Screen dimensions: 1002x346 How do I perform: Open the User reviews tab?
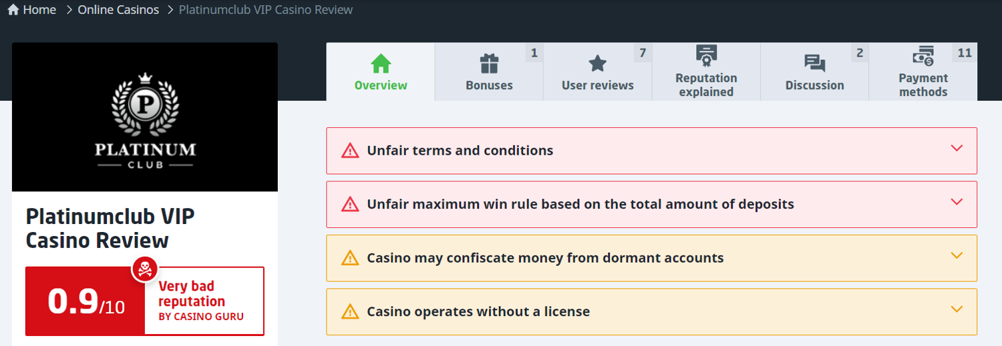coord(597,85)
